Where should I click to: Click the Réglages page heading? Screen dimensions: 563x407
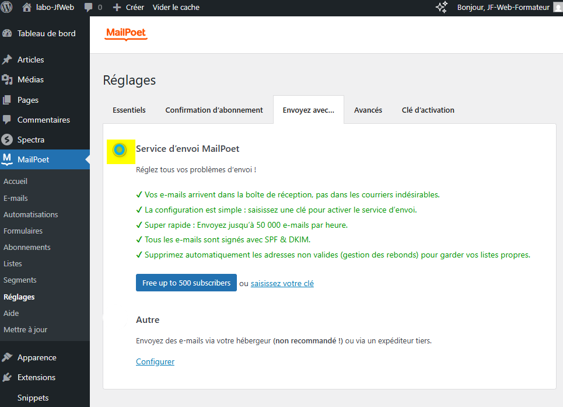tap(130, 80)
